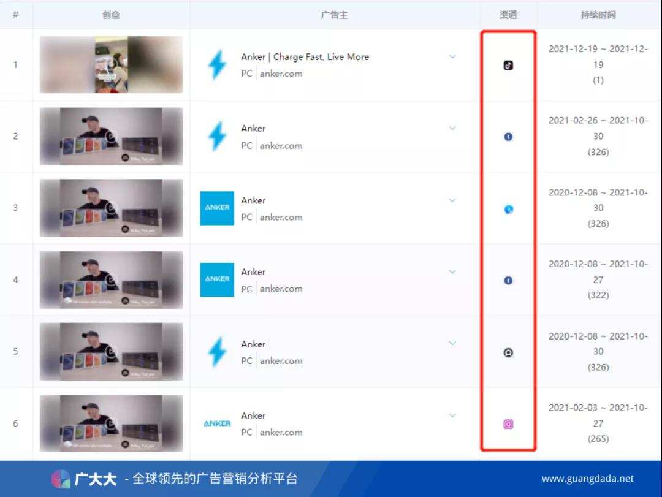
Task: Click the 广大大 pie-chart logo in the footer
Action: (x=59, y=479)
